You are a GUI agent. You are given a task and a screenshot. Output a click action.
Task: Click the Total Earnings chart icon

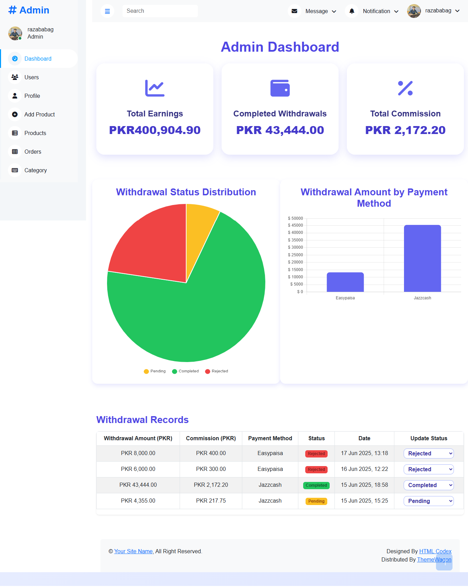pos(155,88)
